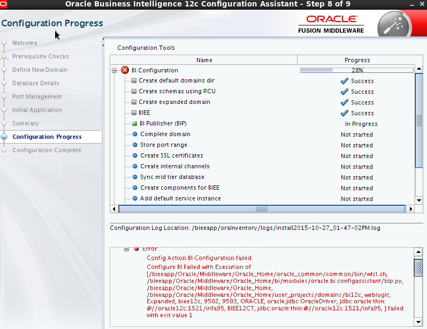Select the Sync mid tier database row

coord(172,177)
